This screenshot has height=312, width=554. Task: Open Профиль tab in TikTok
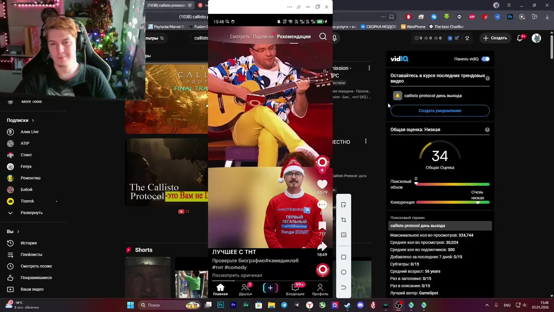click(320, 290)
